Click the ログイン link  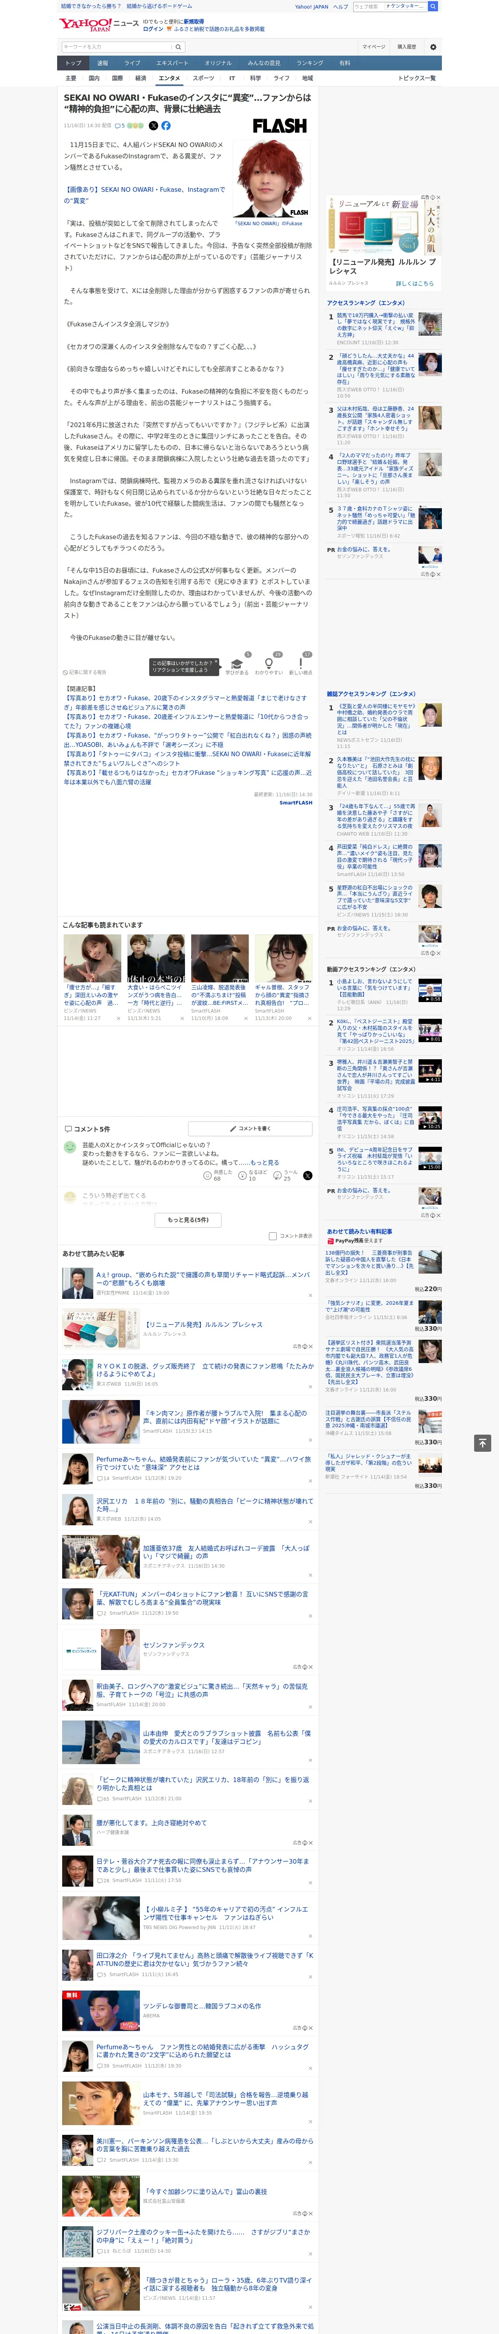[x=153, y=29]
